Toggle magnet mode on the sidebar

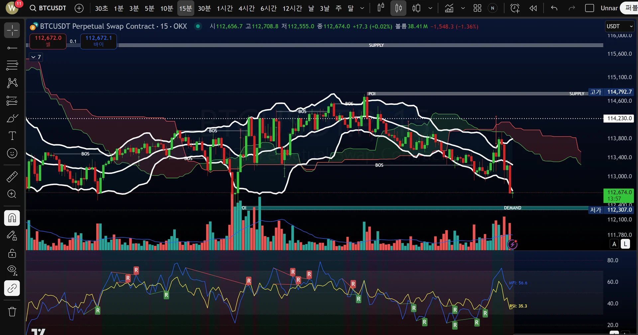pos(12,218)
